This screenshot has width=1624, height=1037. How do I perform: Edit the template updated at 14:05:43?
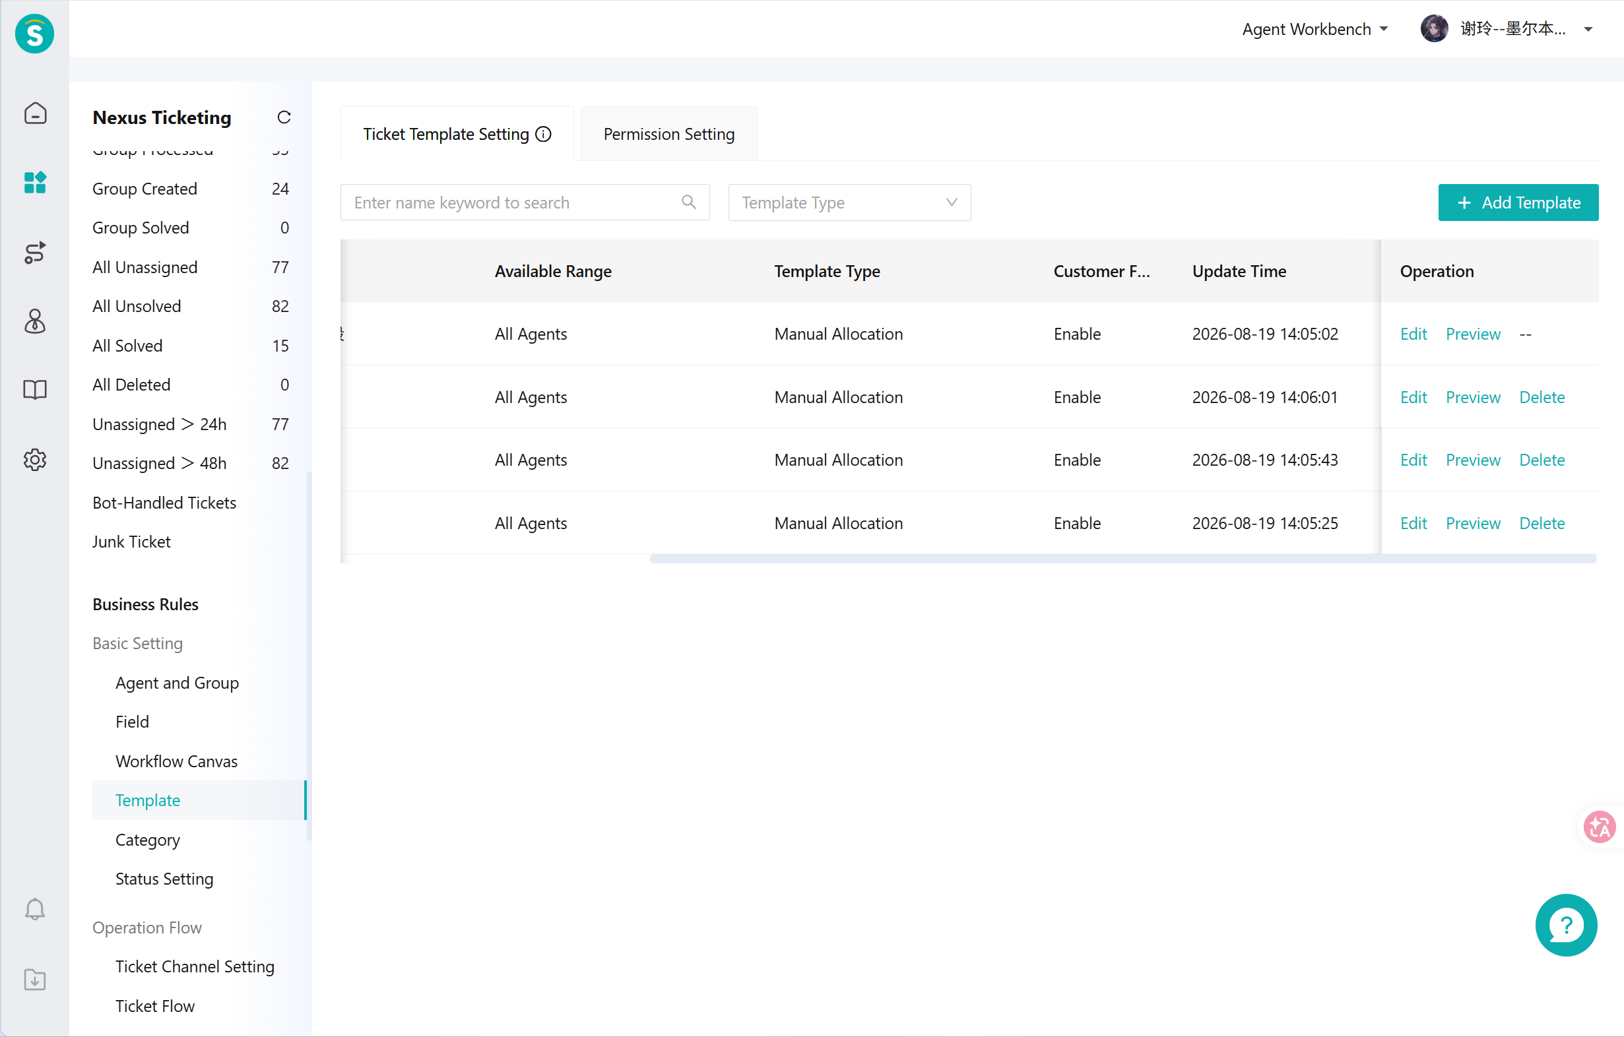(x=1413, y=460)
